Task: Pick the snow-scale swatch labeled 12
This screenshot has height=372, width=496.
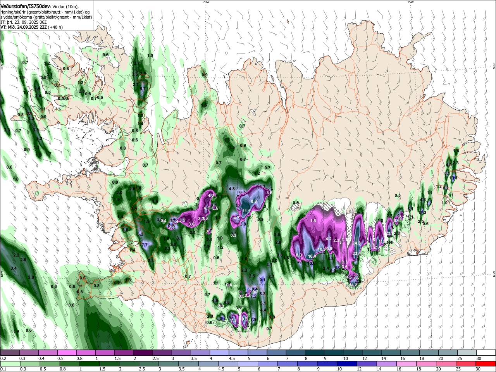Action: click(372, 353)
